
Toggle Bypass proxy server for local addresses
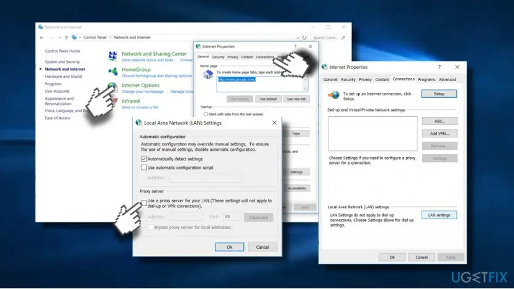[x=151, y=227]
